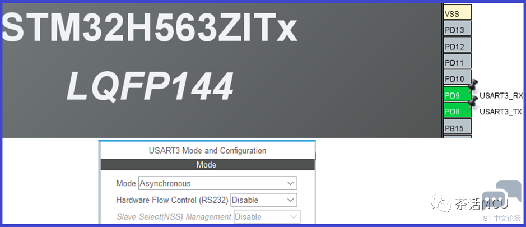Click the Mode section header bar

tap(208, 165)
